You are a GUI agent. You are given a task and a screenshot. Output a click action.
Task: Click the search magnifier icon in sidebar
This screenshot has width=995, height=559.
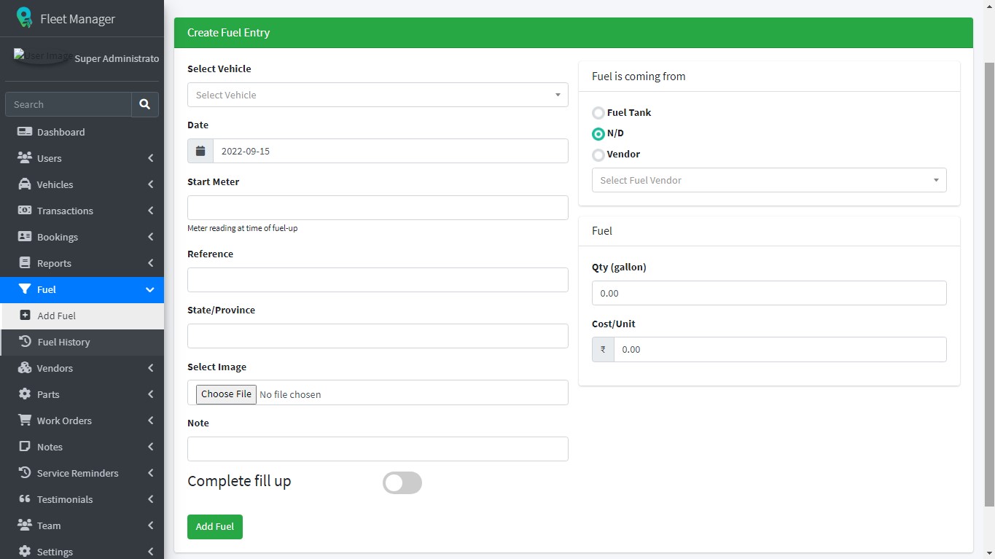[144, 104]
